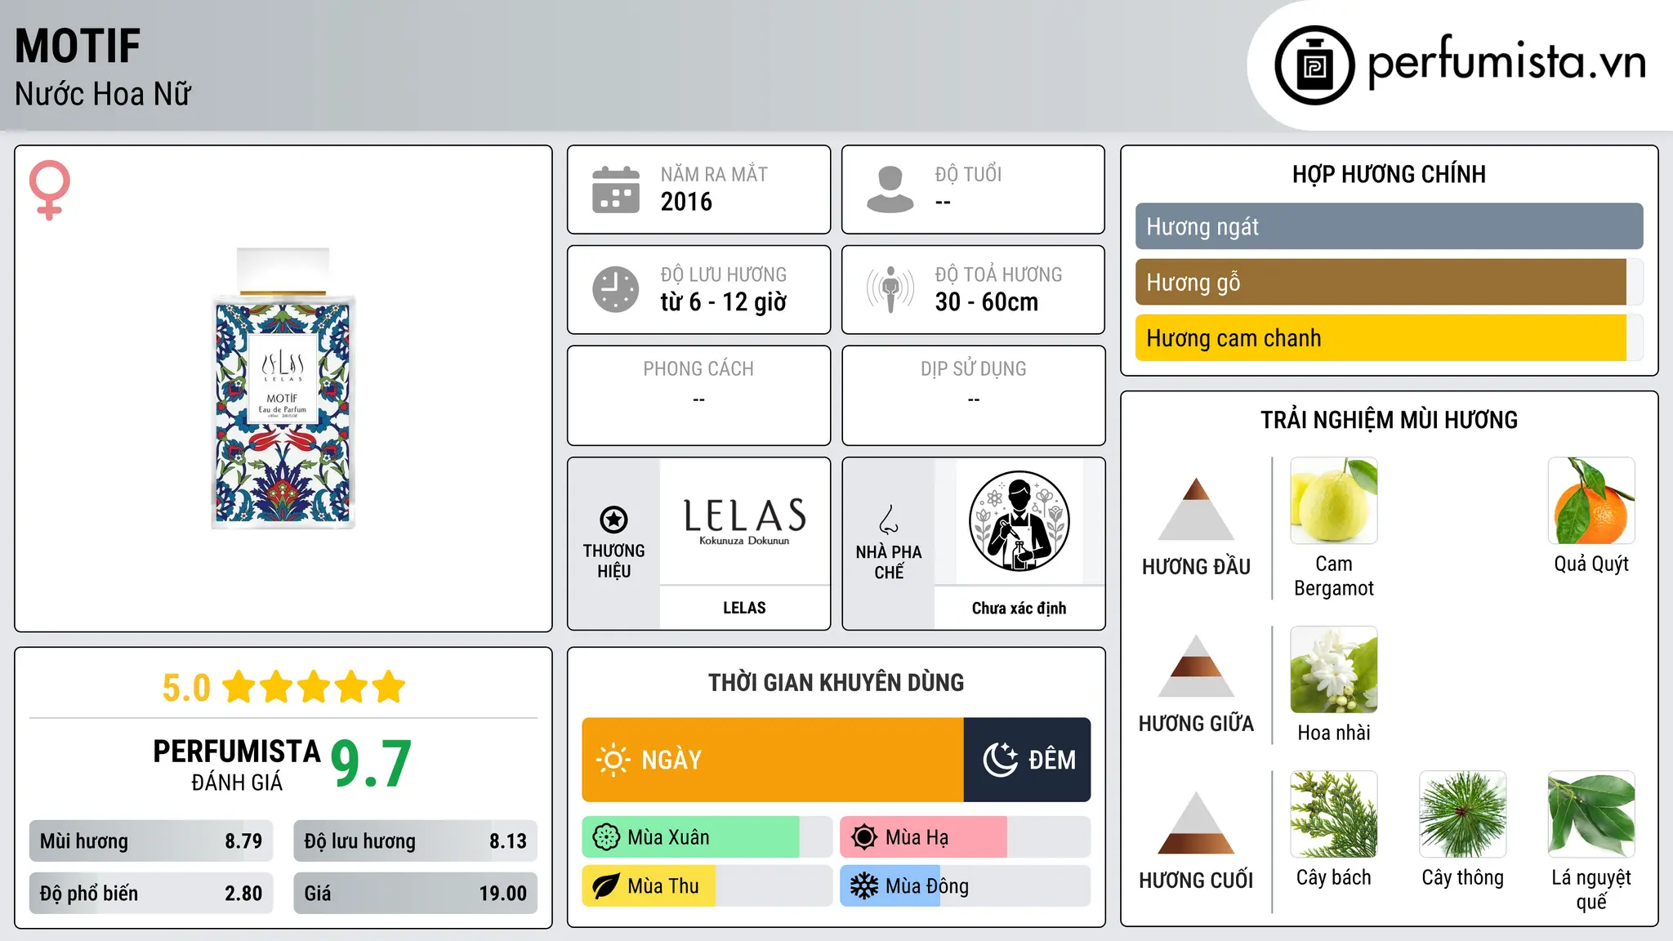Click the Hương cam chanh accord bar
The height and width of the screenshot is (941, 1673).
[1389, 337]
